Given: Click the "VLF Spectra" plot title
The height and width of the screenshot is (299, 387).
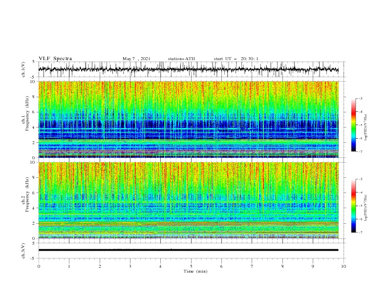Looking at the screenshot, I should click(55, 59).
